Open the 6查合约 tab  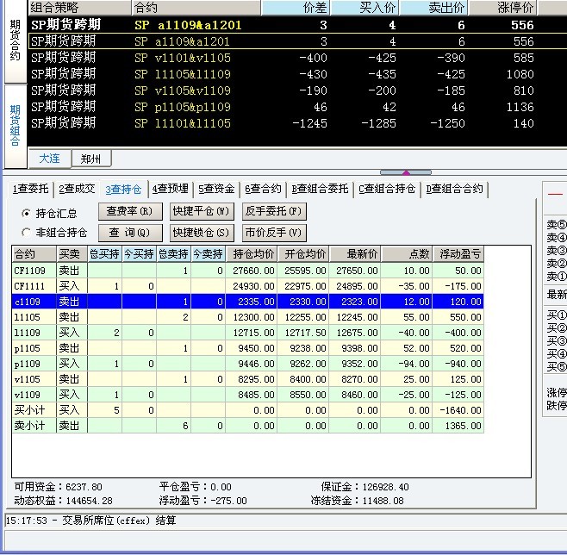(263, 189)
